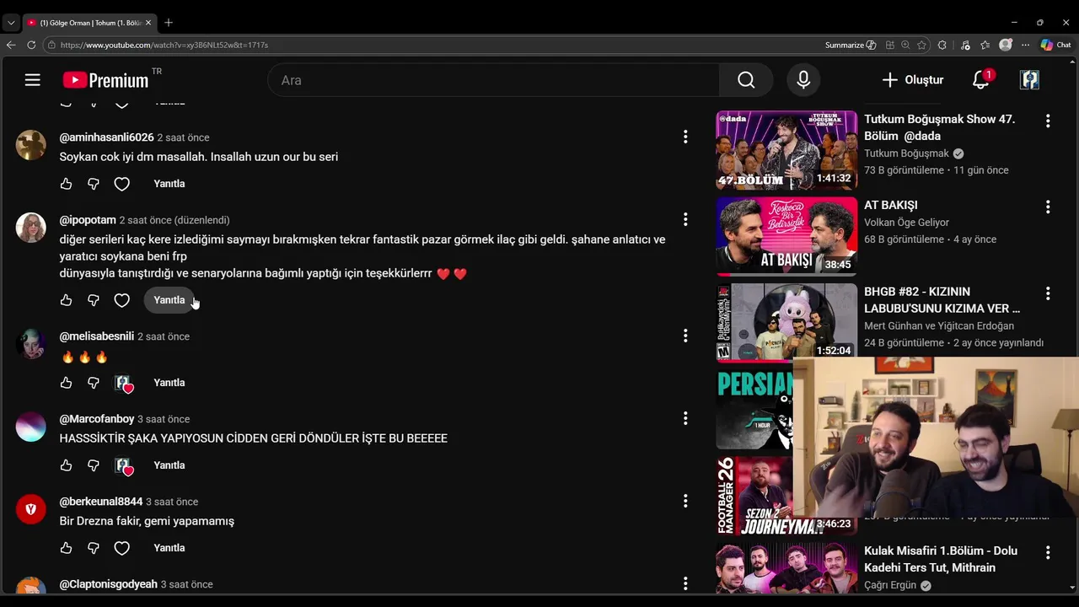1079x607 pixels.
Task: Open the notifications bell
Action: (x=980, y=80)
